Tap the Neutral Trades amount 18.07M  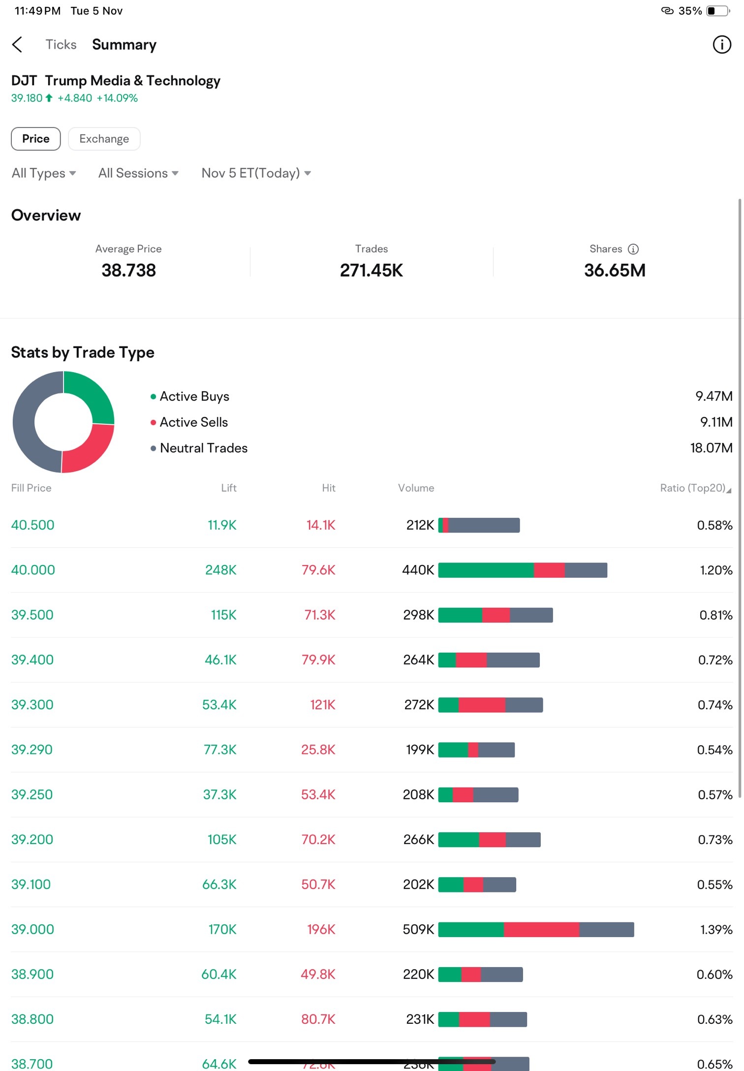point(712,448)
